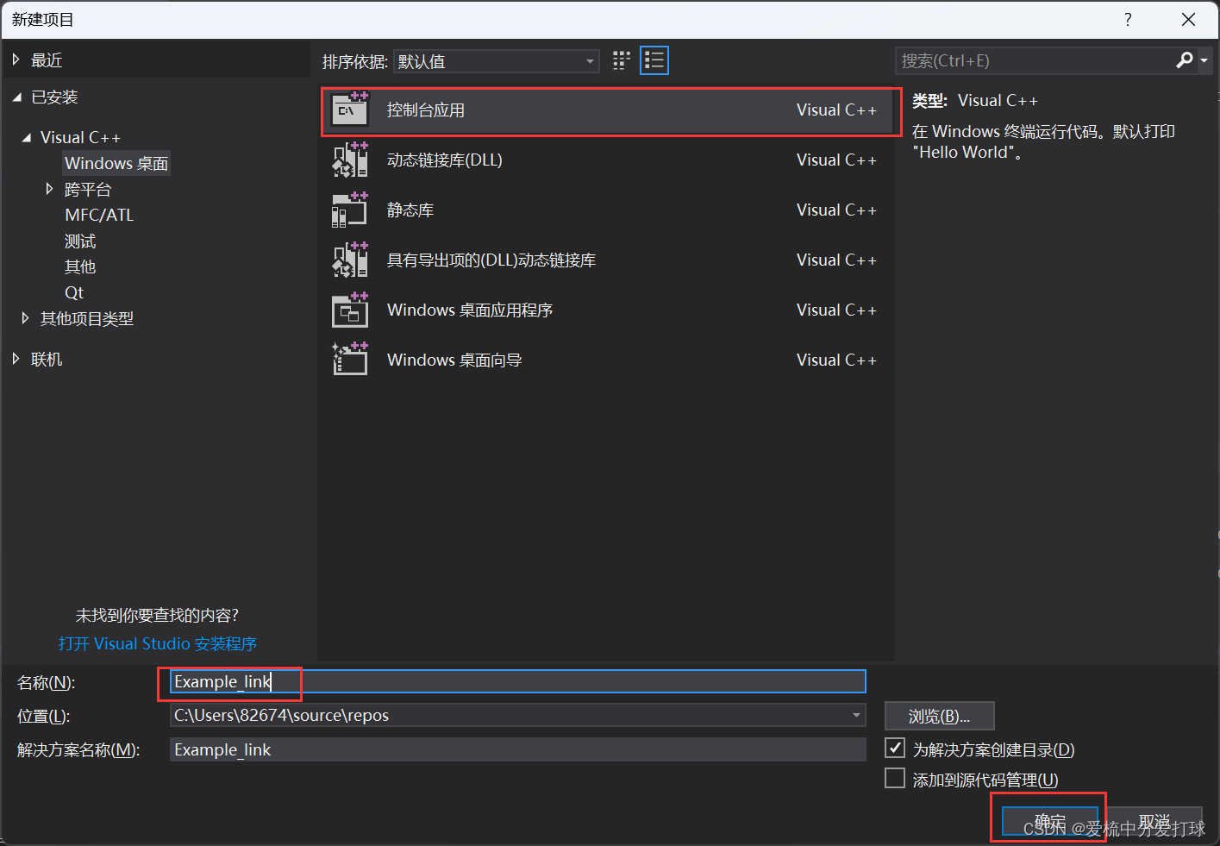1220x846 pixels.
Task: Select the Console App (控制台应用) template icon
Action: pos(350,110)
